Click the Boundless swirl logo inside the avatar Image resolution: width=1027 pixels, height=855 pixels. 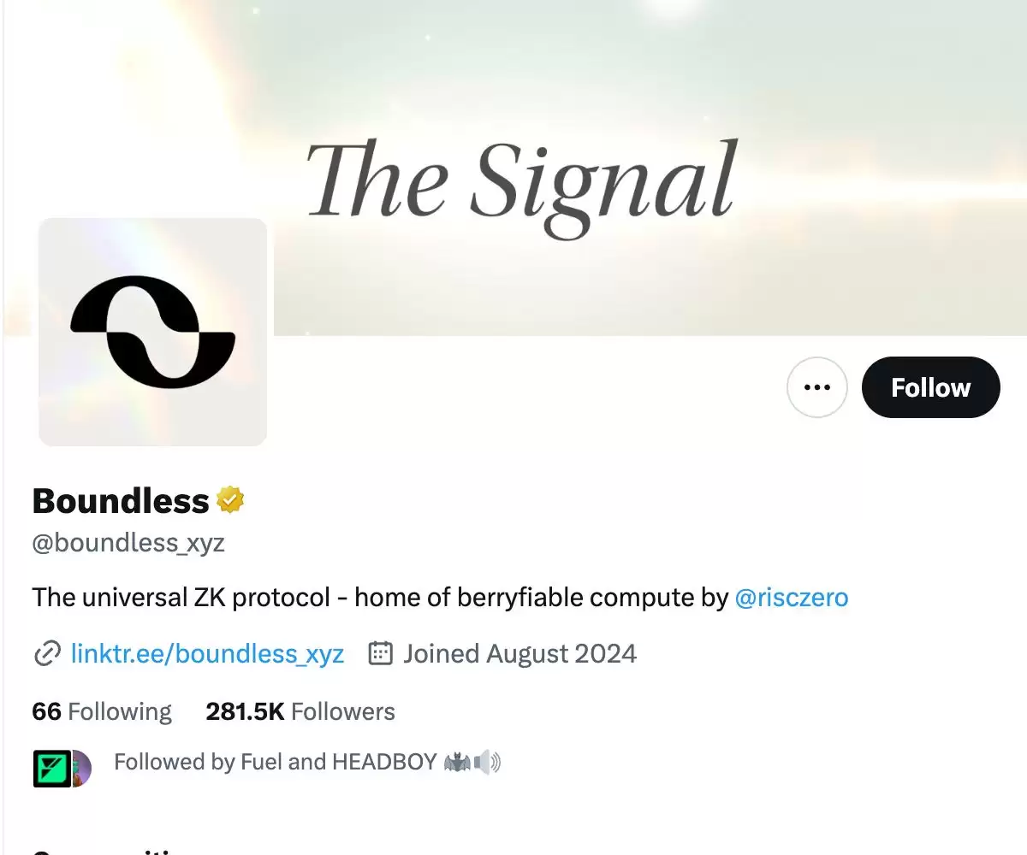pyautogui.click(x=151, y=332)
